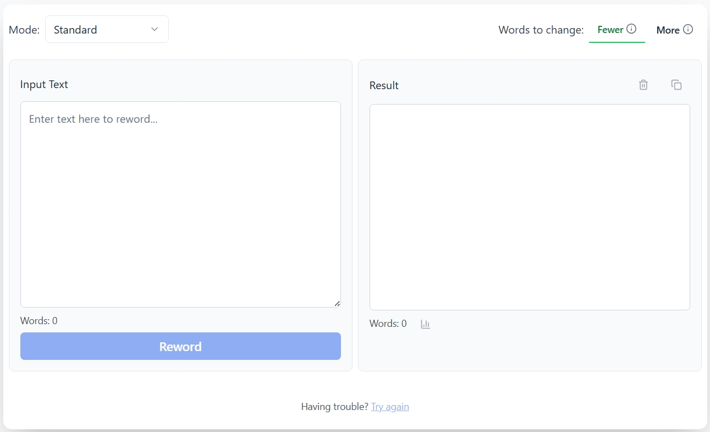710x432 pixels.
Task: Select the Result panel header
Action: click(x=383, y=85)
